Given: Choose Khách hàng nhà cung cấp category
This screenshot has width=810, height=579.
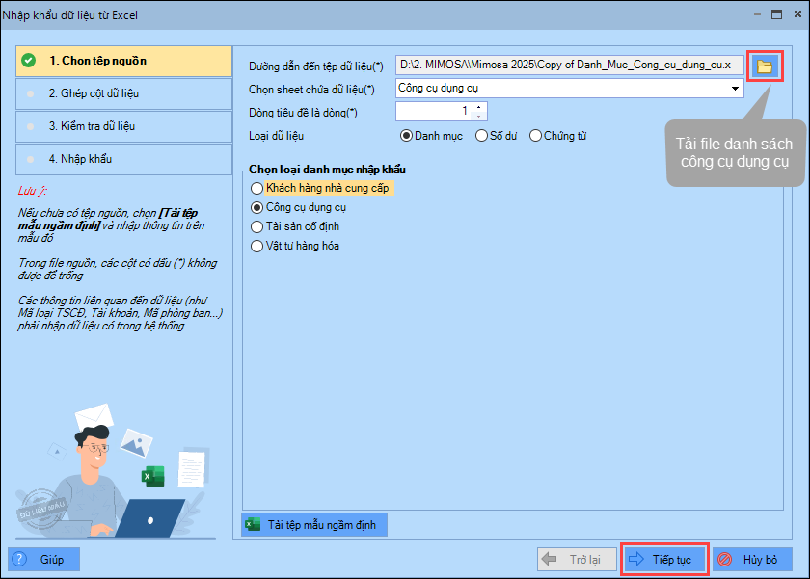Looking at the screenshot, I should click(x=321, y=188).
